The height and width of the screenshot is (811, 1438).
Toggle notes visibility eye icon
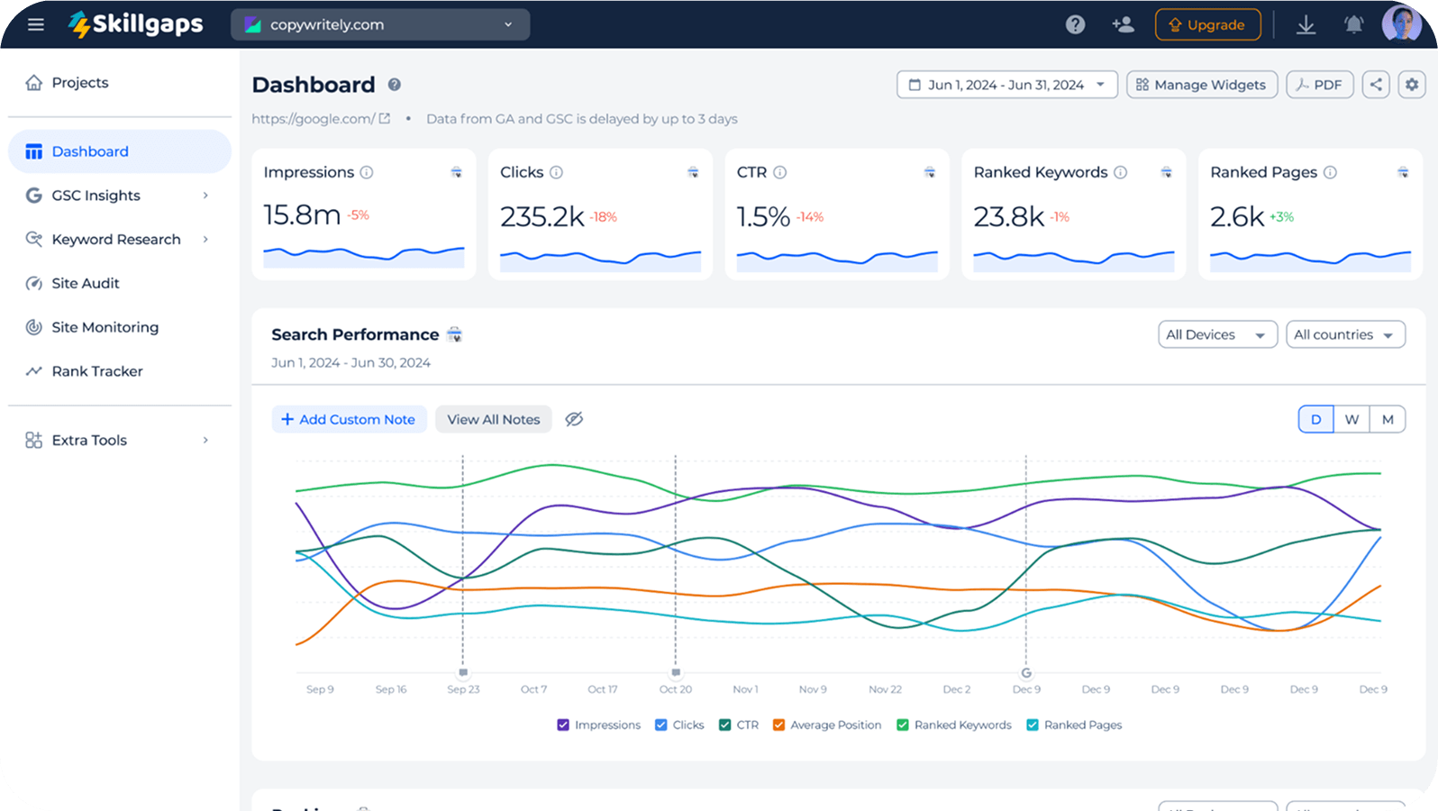[574, 419]
